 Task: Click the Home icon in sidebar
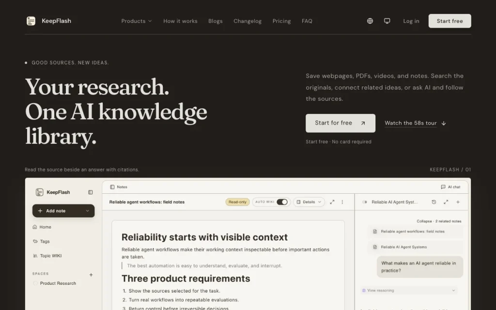[35, 227]
